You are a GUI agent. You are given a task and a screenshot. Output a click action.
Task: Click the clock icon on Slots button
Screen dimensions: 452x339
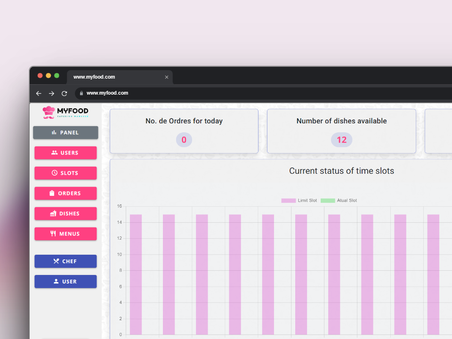pyautogui.click(x=55, y=173)
